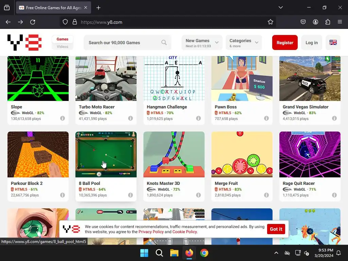Open the notification bell in the taskbar
Screen dimensions: 348x261
pos(339,253)
